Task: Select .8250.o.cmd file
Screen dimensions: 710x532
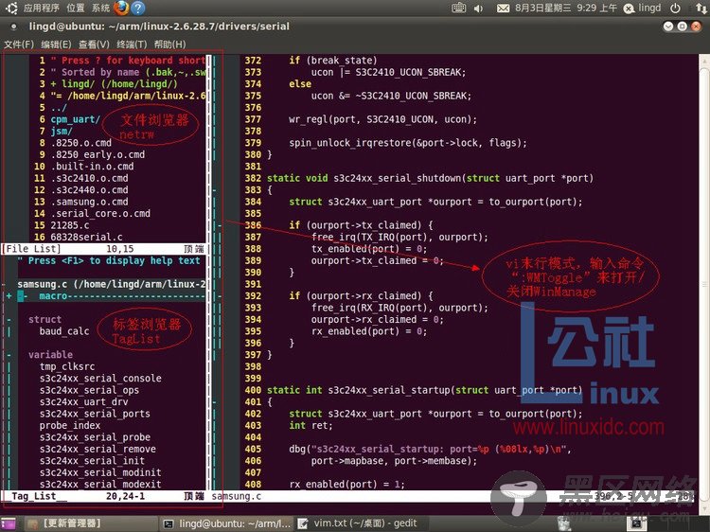Action: pos(80,143)
